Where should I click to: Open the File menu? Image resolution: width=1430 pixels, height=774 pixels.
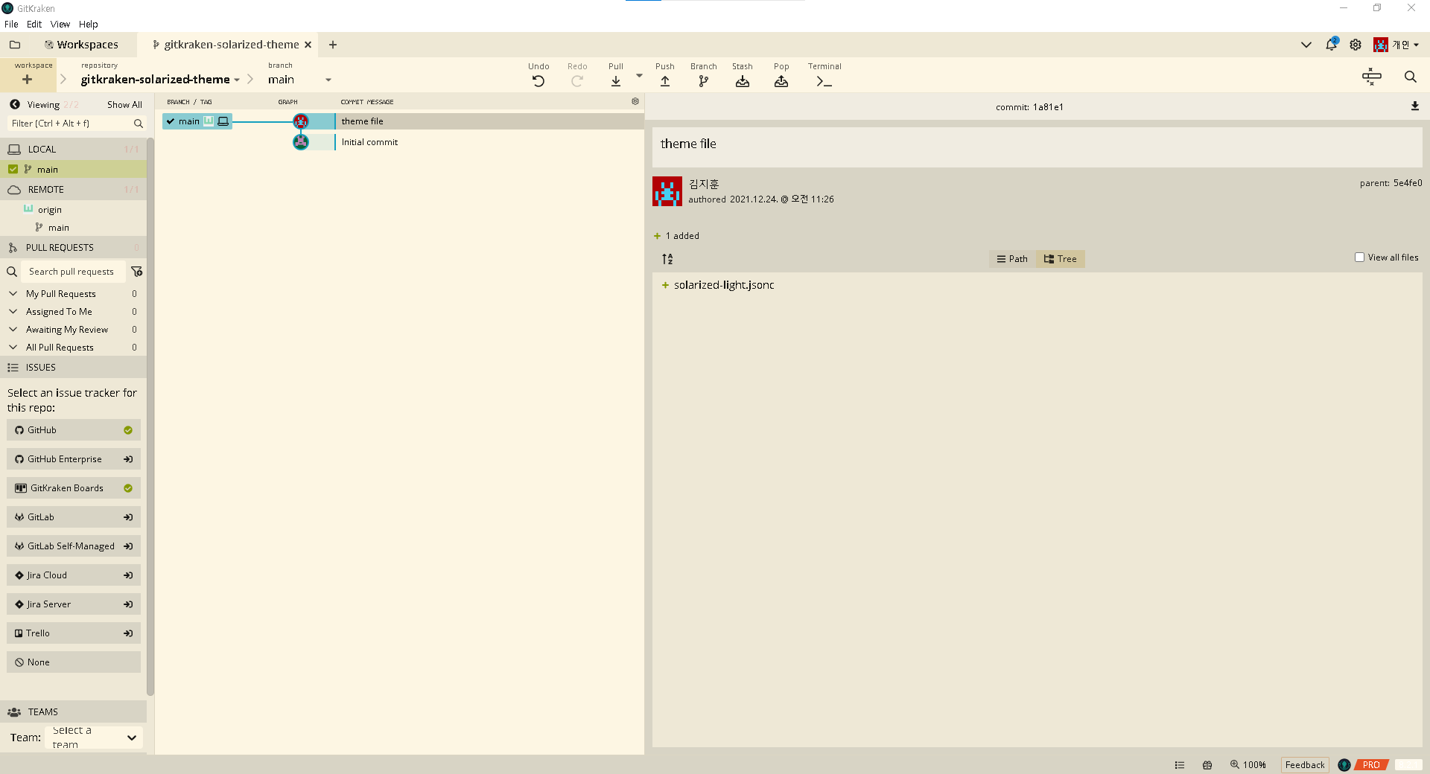pos(11,24)
